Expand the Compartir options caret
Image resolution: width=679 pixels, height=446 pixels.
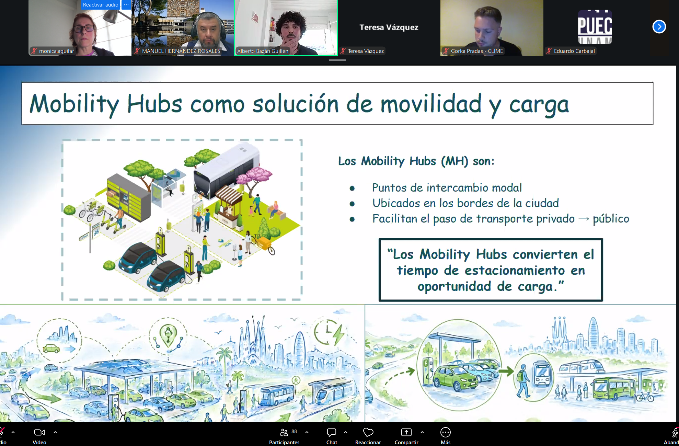[x=422, y=432]
